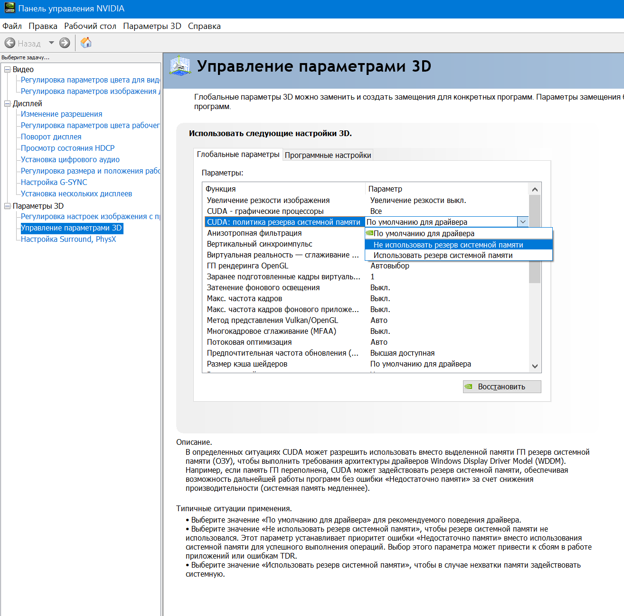
Task: Click the CUDA memory policy combo box arrow
Action: [x=523, y=222]
